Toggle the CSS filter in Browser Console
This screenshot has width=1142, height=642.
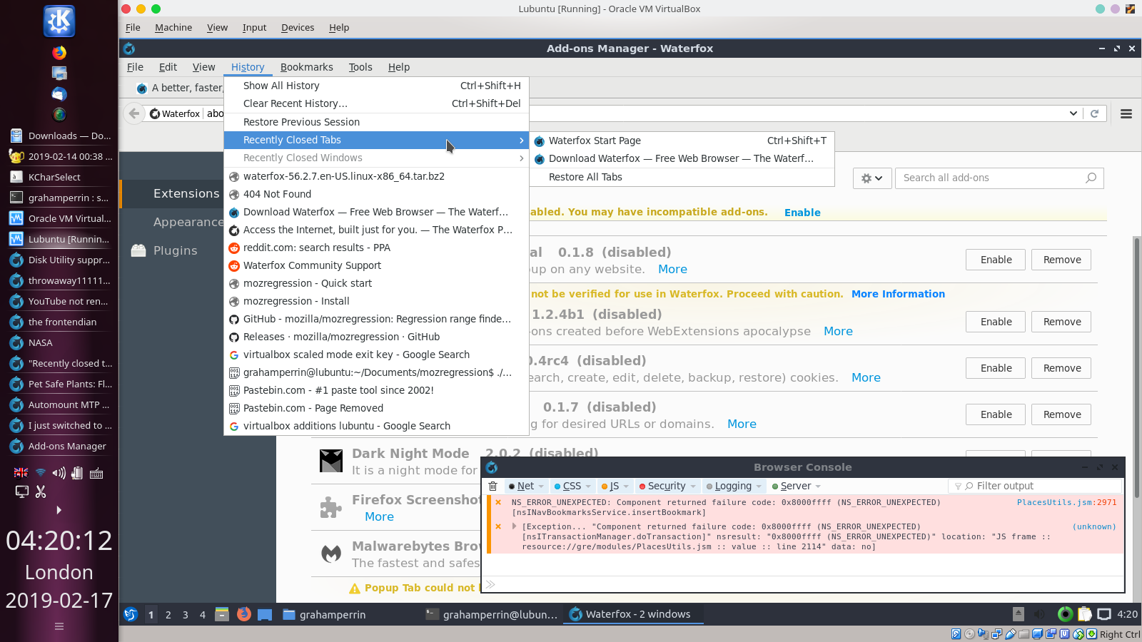568,486
